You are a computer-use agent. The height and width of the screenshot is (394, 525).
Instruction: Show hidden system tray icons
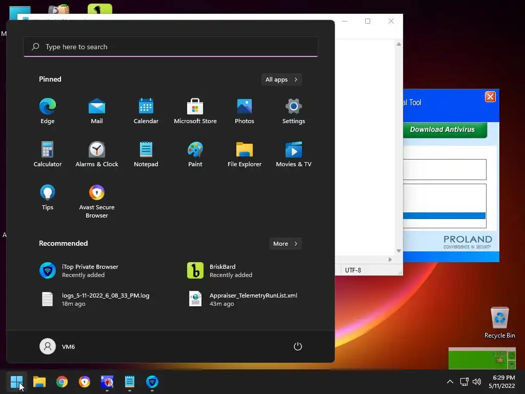(x=450, y=382)
